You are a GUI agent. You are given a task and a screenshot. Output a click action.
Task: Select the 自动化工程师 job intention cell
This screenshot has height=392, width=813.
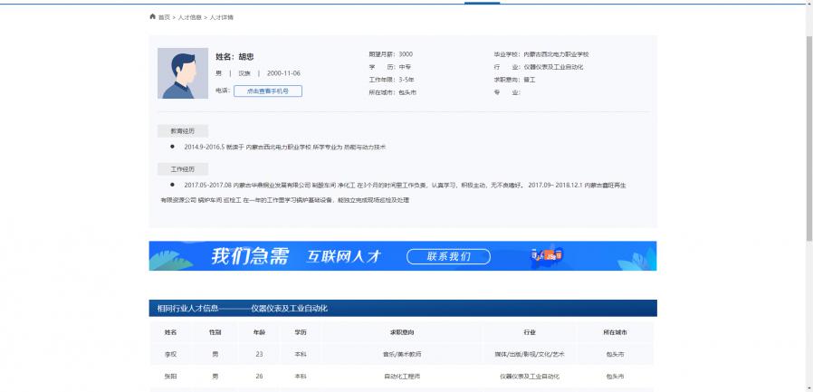click(x=402, y=376)
